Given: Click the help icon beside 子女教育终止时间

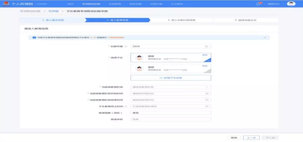Looking at the screenshot, I should (x=126, y=106).
